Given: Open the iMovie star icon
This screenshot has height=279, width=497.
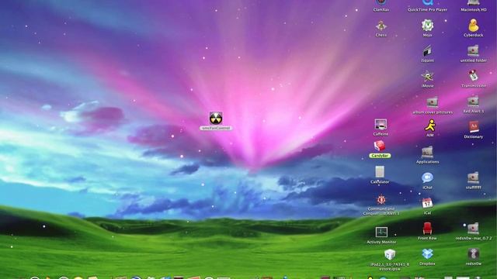Looking at the screenshot, I should (x=427, y=76).
